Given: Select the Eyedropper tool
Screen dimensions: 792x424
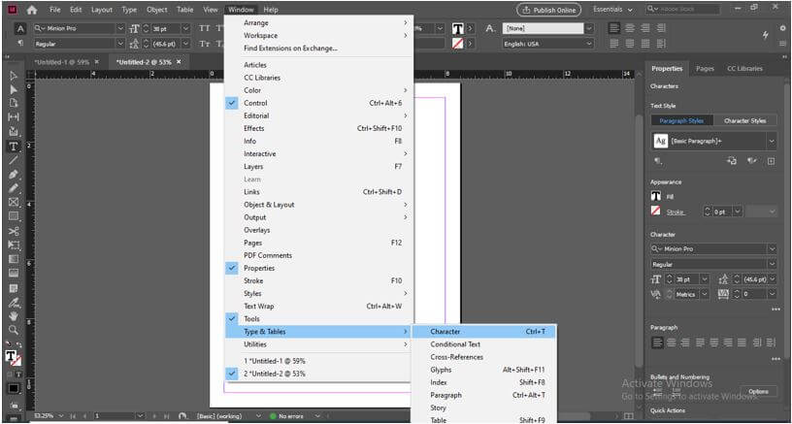Looking at the screenshot, I should pos(14,303).
